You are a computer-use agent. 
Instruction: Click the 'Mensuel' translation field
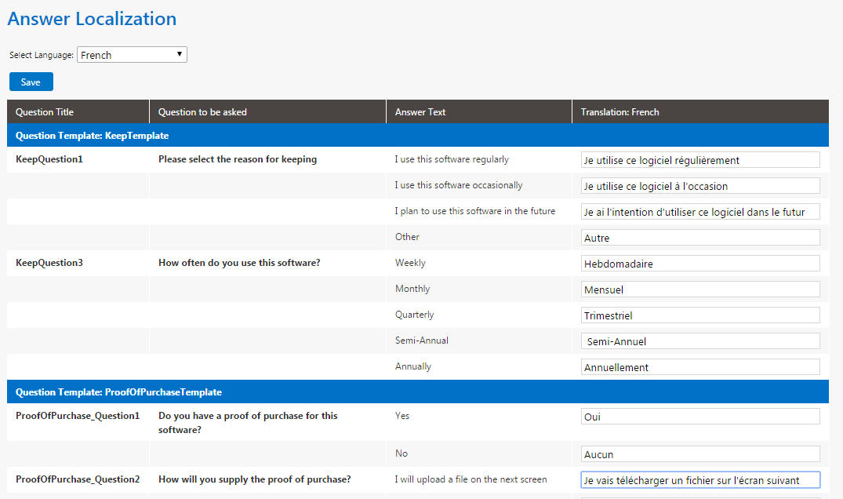(x=700, y=290)
